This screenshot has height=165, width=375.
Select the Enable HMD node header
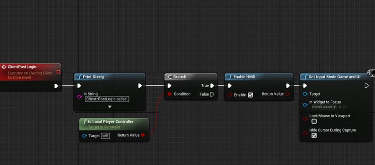[259, 77]
